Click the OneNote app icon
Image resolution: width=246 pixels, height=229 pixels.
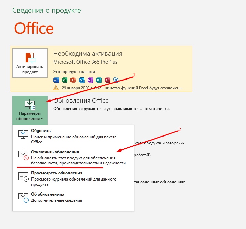(90, 80)
